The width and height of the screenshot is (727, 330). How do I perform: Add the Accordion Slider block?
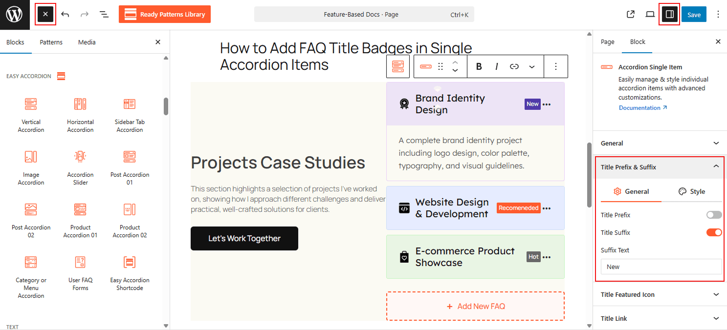coord(80,166)
